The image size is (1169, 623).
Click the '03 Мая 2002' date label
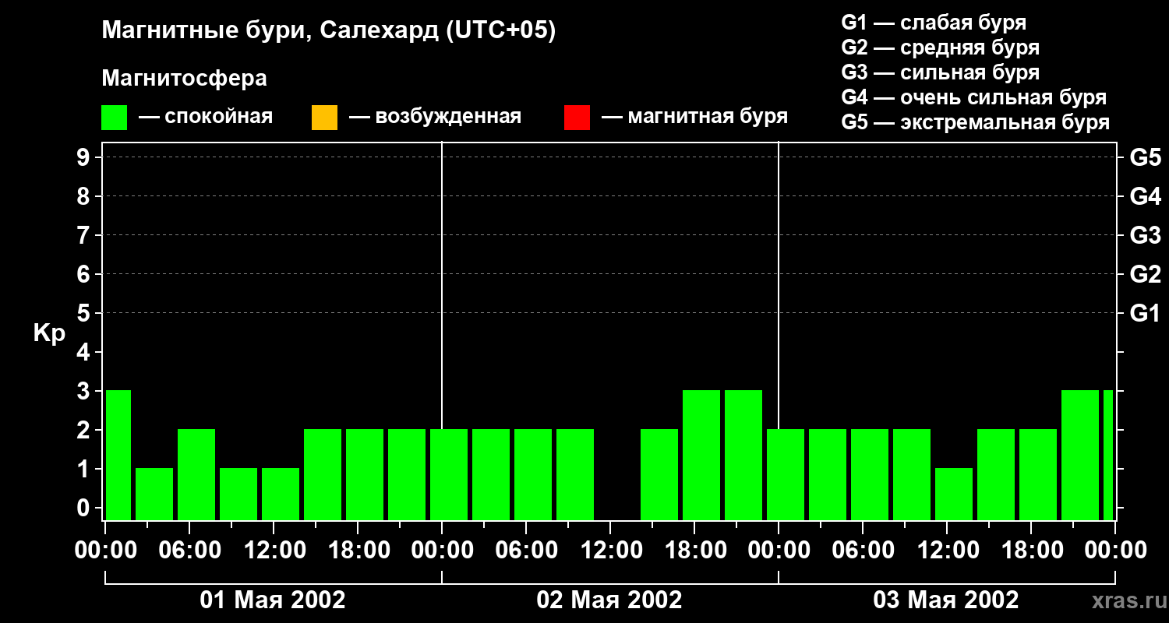(x=946, y=600)
